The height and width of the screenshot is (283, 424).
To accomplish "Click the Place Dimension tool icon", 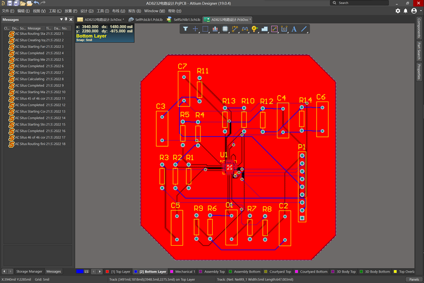I will click(x=284, y=29).
